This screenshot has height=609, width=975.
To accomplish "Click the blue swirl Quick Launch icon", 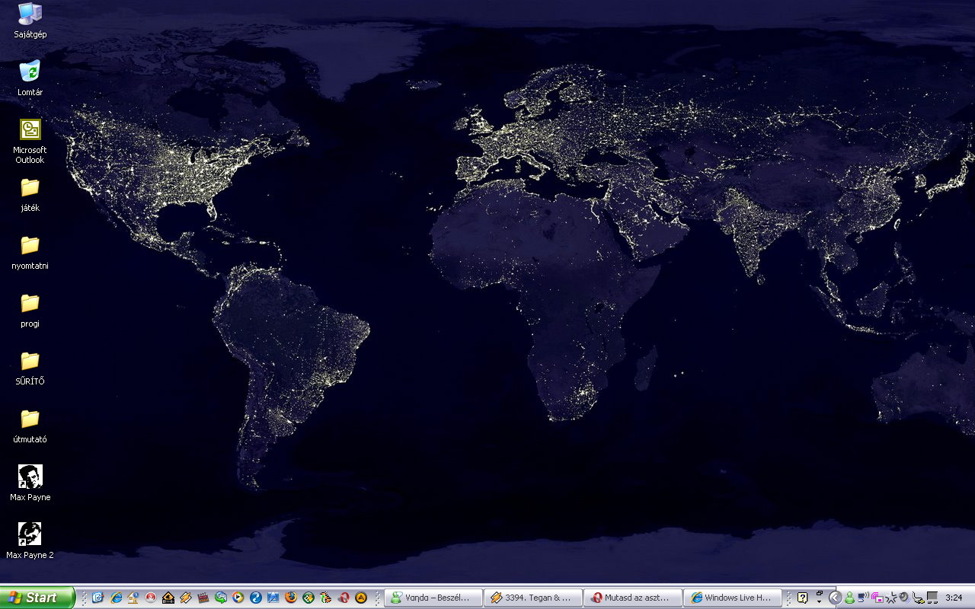I will tap(256, 598).
